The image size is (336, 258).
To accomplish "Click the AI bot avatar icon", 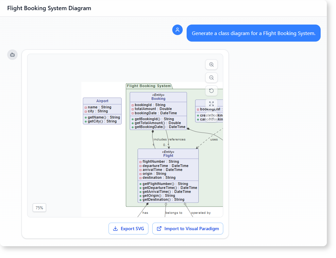I will pos(12,55).
